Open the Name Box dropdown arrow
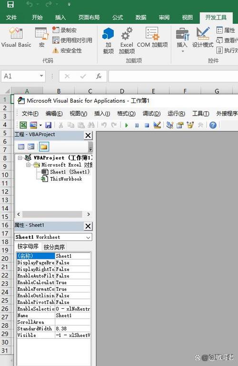238x366 pixels. 41,76
